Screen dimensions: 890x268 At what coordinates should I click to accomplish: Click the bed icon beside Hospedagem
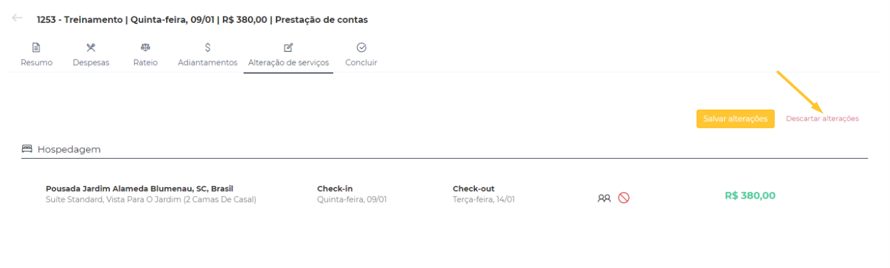tap(27, 148)
